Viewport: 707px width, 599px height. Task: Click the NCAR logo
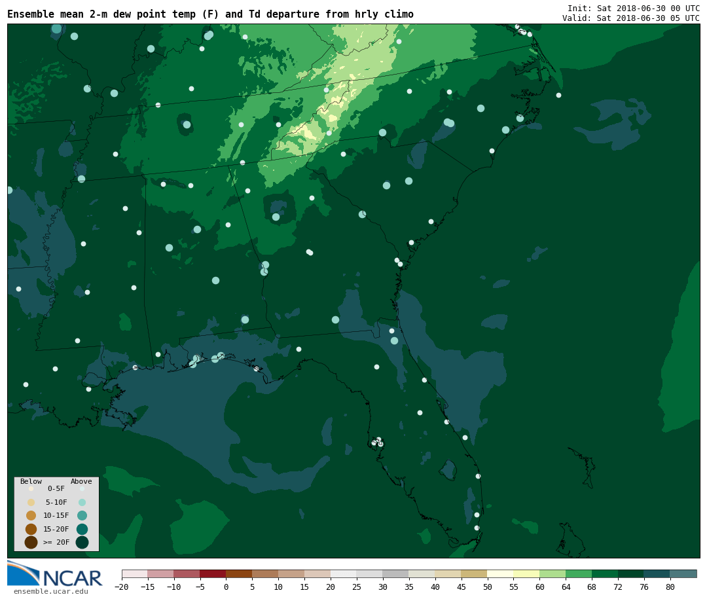point(54,574)
